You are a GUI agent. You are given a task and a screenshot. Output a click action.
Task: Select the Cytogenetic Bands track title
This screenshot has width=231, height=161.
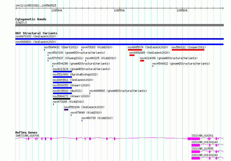[31, 19]
